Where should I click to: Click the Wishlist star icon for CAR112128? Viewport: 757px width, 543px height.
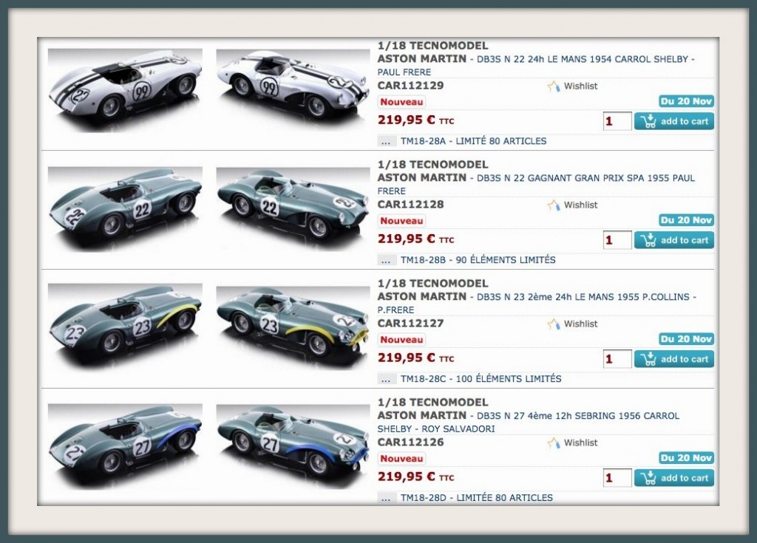(x=553, y=205)
